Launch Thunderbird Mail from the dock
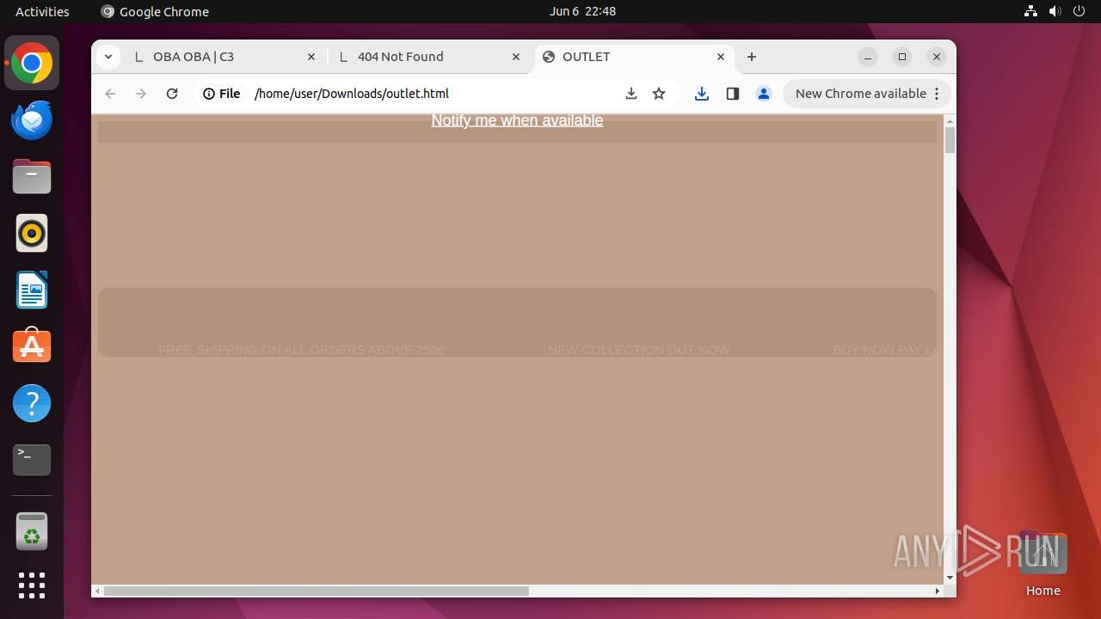Viewport: 1101px width, 619px height. [x=32, y=120]
